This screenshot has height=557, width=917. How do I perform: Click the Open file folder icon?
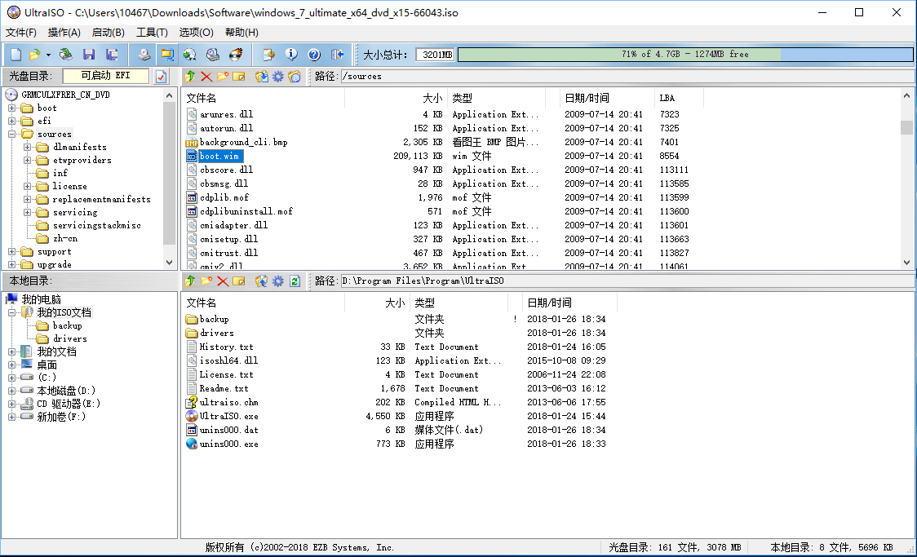pyautogui.click(x=34, y=55)
